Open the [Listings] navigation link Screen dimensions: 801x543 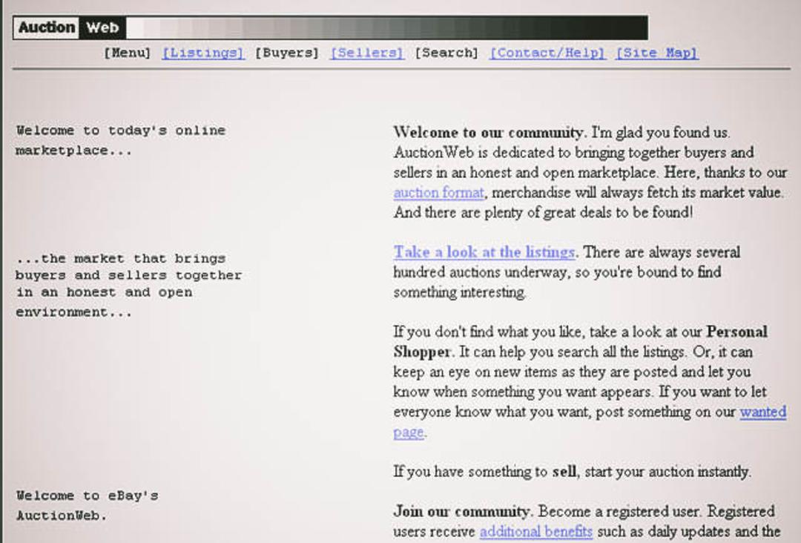tap(203, 53)
